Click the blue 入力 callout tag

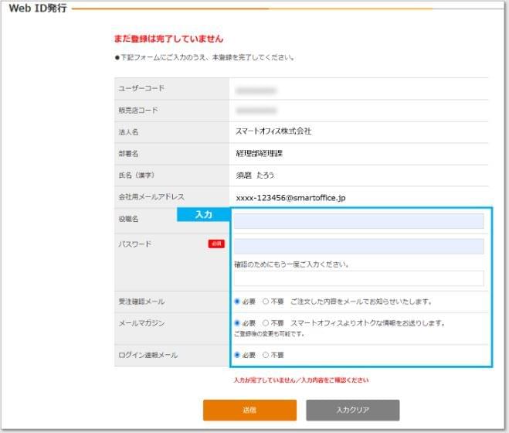point(204,214)
